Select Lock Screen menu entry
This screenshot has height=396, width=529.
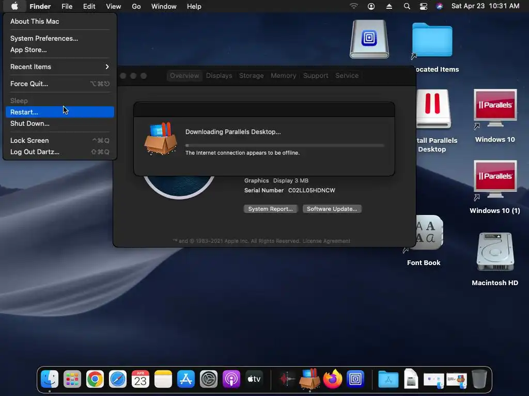(60, 140)
